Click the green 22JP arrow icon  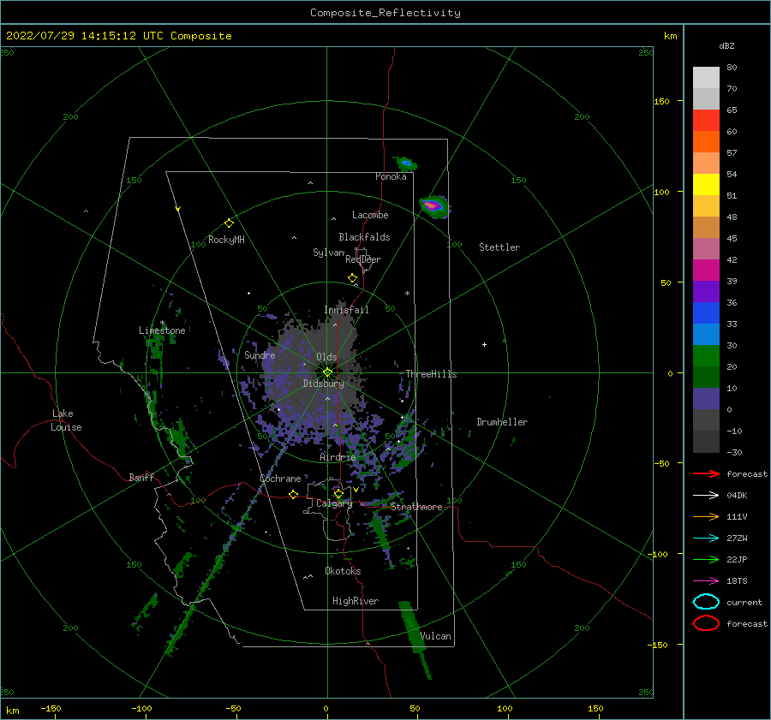point(706,559)
